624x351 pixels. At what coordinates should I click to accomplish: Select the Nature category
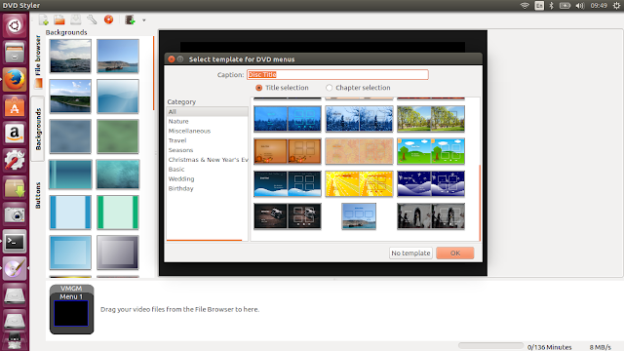point(207,121)
